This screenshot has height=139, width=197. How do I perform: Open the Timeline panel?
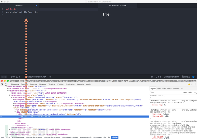coord(52,84)
